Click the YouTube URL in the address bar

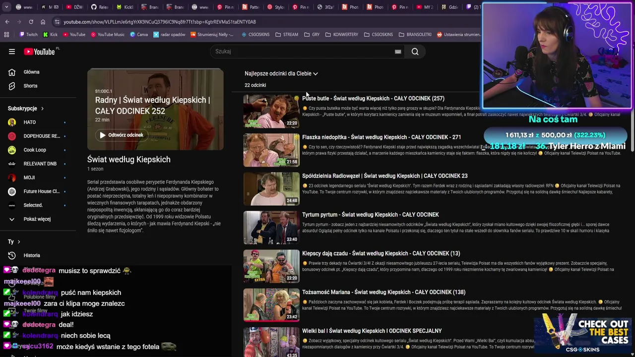[x=160, y=22]
